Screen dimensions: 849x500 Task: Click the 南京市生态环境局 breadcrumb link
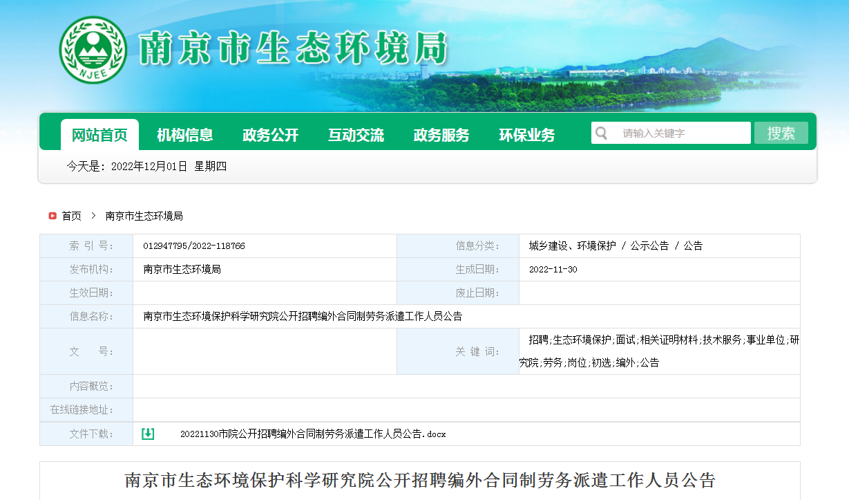(x=144, y=216)
